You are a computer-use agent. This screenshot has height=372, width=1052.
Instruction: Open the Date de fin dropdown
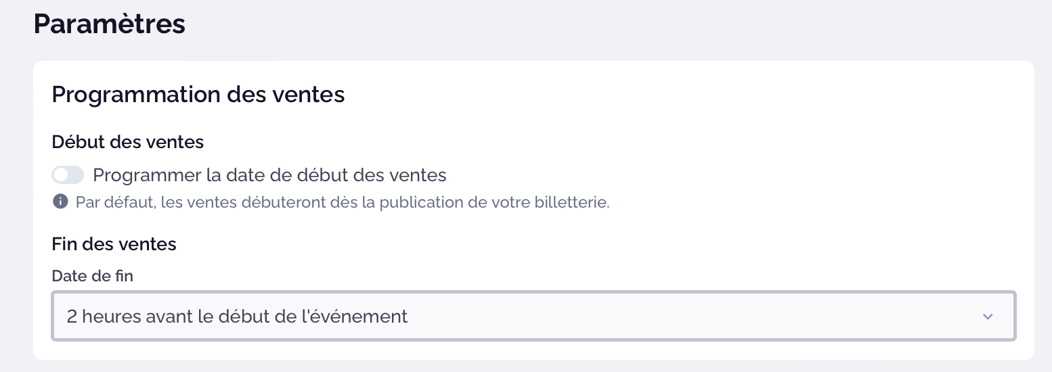533,316
